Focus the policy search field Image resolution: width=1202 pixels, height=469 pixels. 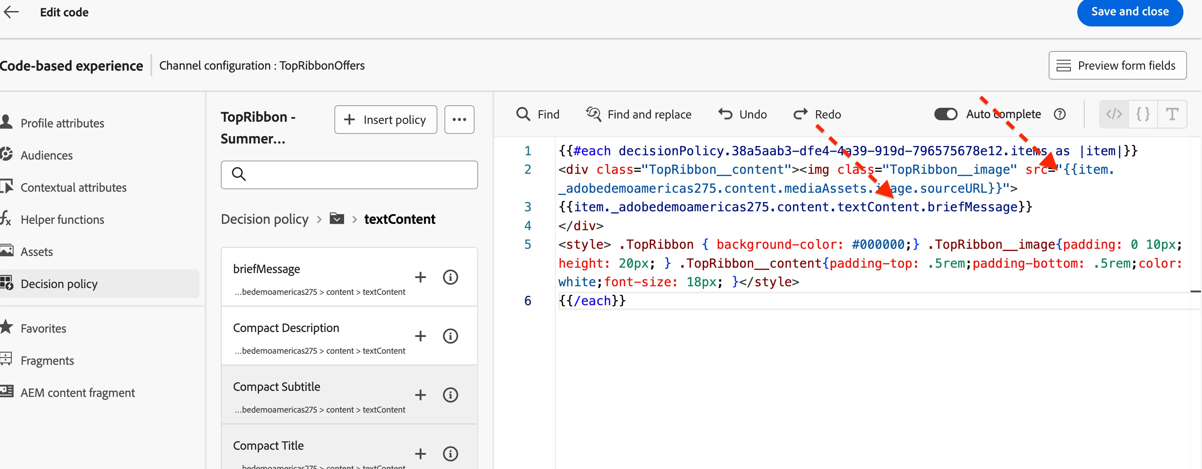(x=349, y=175)
